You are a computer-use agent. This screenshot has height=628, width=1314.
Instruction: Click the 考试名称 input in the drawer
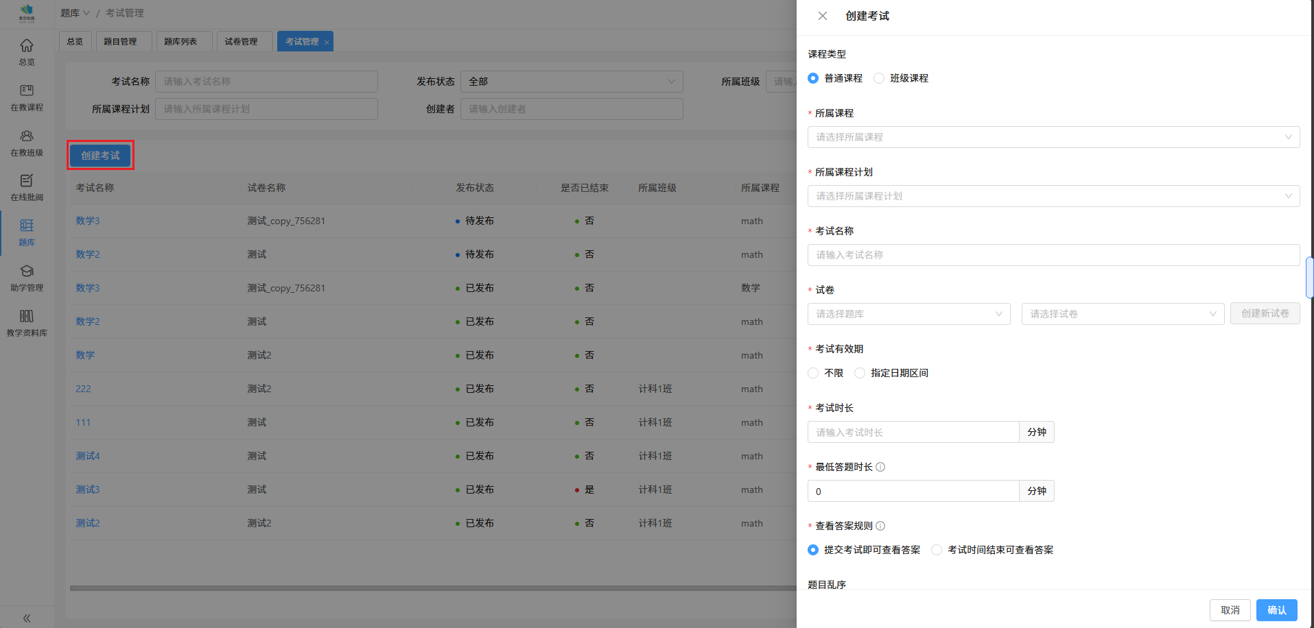(1053, 255)
